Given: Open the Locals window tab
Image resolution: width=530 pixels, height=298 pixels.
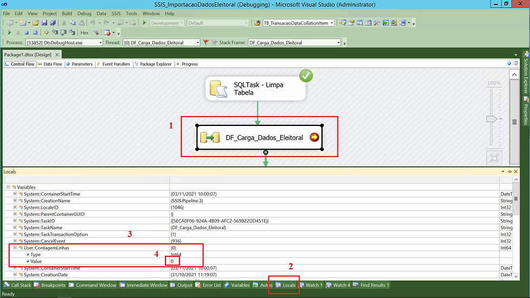Looking at the screenshot, I should (286, 285).
